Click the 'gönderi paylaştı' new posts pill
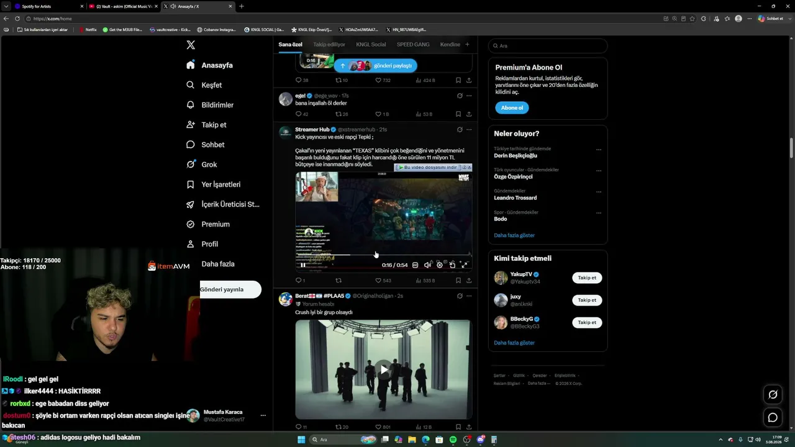This screenshot has width=795, height=447. click(x=375, y=65)
